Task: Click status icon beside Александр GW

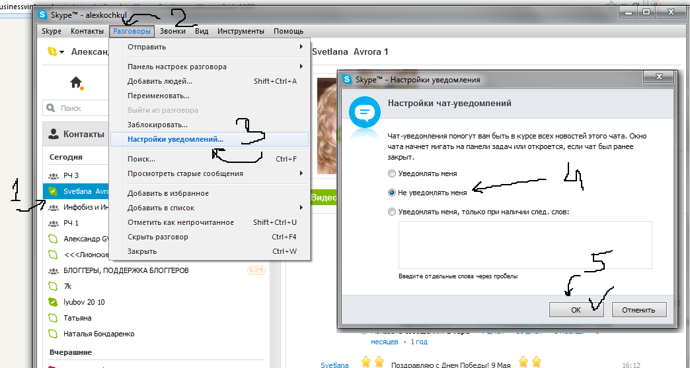Action: [53, 239]
